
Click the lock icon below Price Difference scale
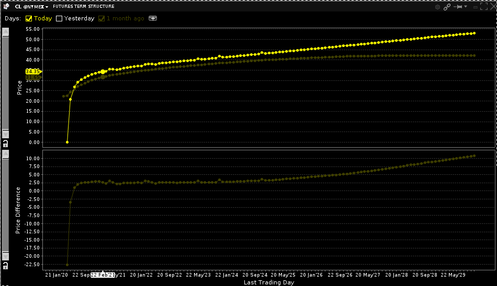[x=5, y=266]
